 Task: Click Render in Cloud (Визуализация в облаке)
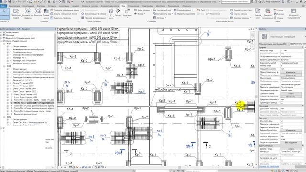[94, 14]
